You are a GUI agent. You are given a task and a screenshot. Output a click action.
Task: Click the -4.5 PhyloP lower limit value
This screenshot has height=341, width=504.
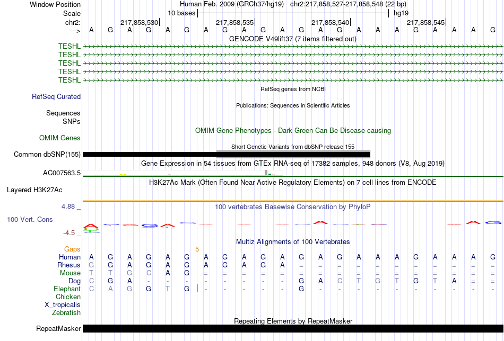69,233
